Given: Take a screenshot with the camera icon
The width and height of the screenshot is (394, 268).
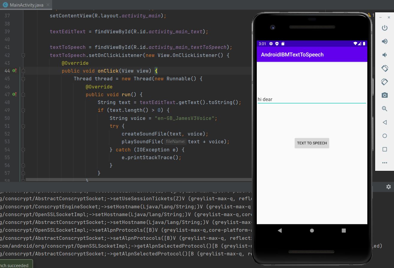Looking at the screenshot, I should tap(384, 95).
